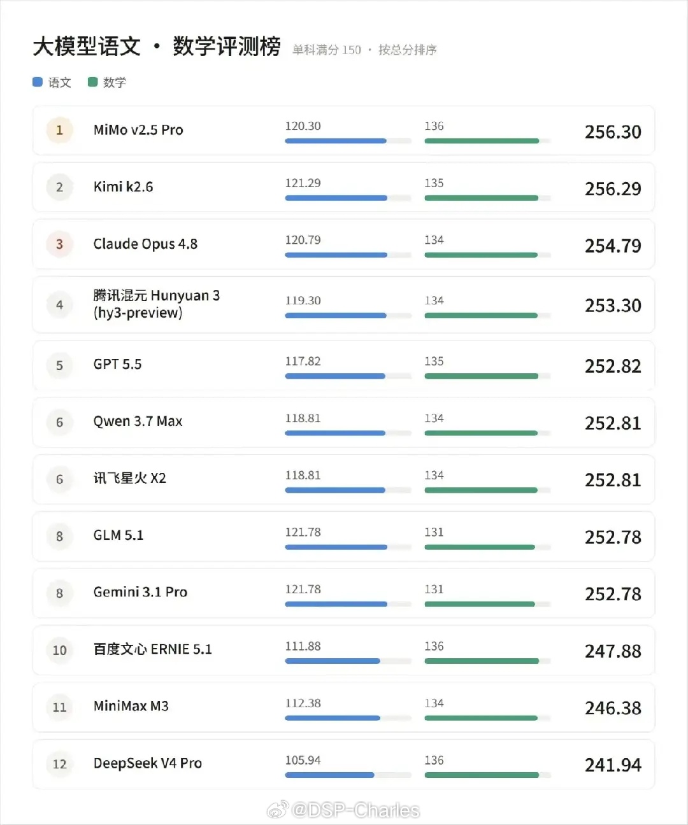Click the rank 2 badge beside Kimi k2.6
Image resolution: width=688 pixels, height=825 pixels.
coord(59,187)
